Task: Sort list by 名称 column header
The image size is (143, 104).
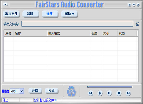Action: [30, 33]
